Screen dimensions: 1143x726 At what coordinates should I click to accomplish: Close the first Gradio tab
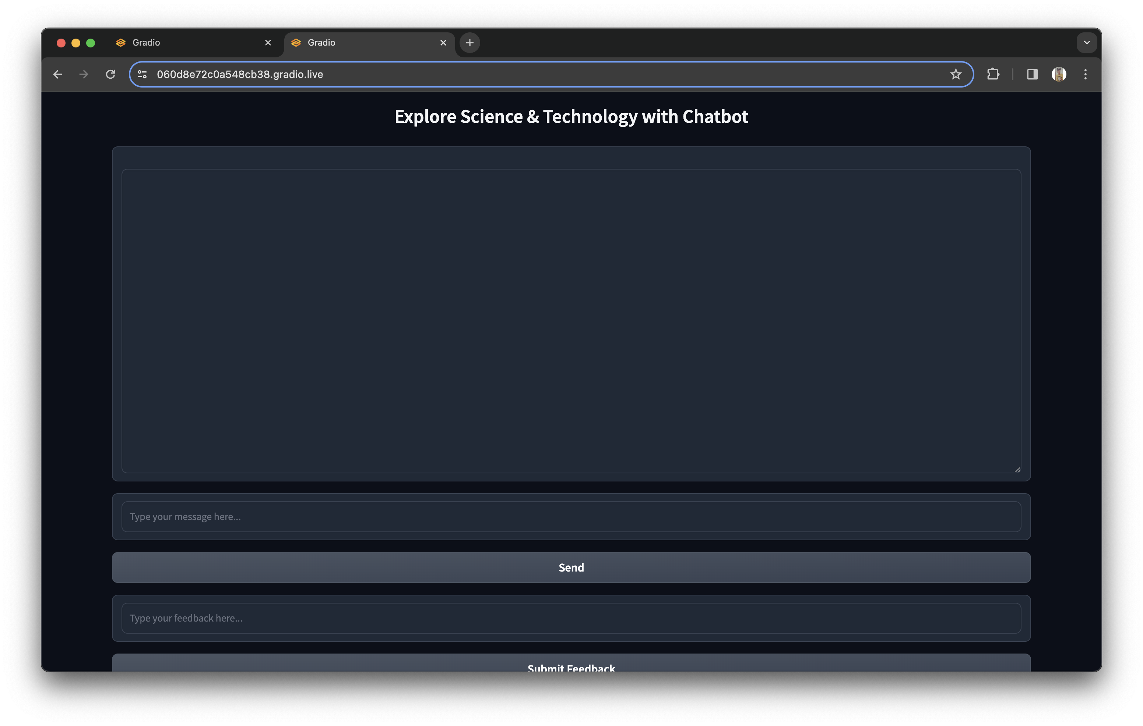(x=268, y=43)
